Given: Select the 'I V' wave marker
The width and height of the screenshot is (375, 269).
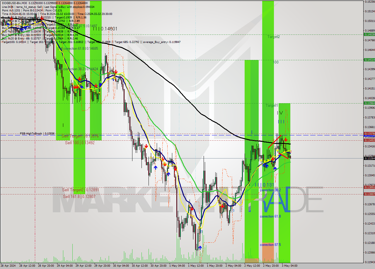Looking at the screenshot, I should (280, 113).
